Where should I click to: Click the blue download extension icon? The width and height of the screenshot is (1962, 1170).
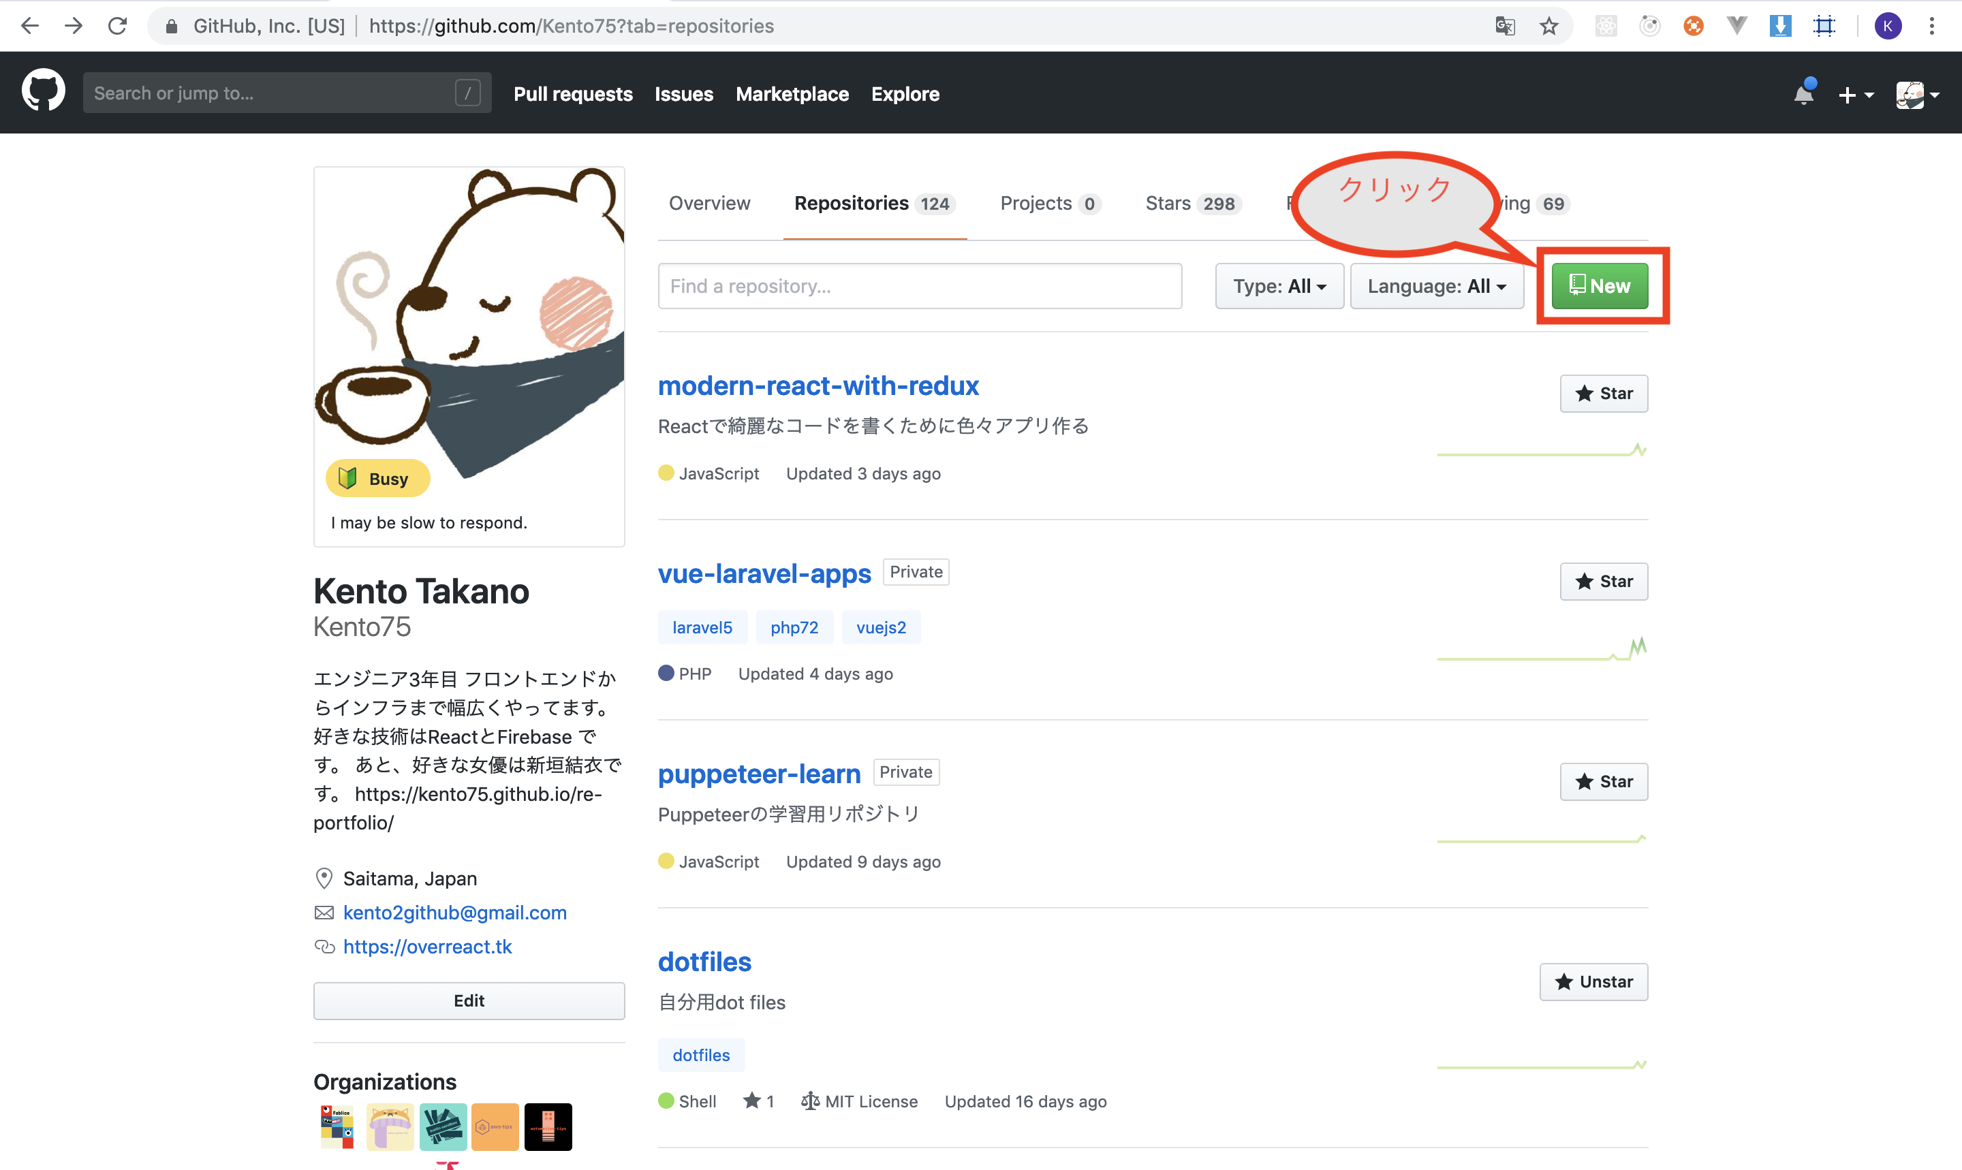pyautogui.click(x=1781, y=26)
